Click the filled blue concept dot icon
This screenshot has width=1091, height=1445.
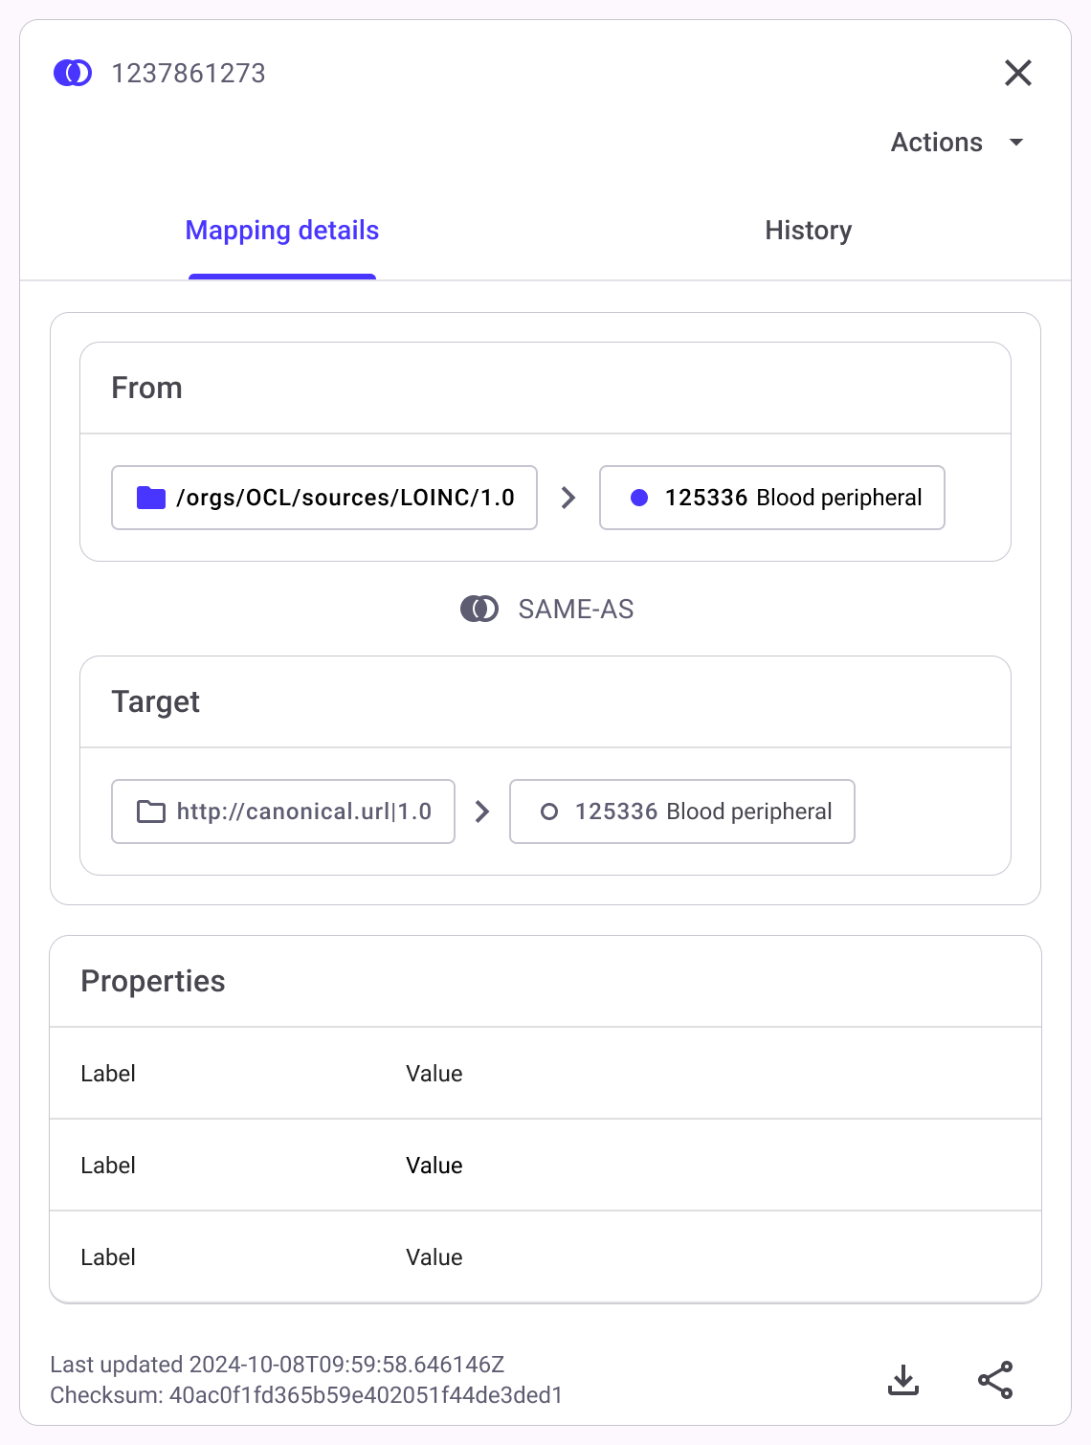tap(639, 498)
